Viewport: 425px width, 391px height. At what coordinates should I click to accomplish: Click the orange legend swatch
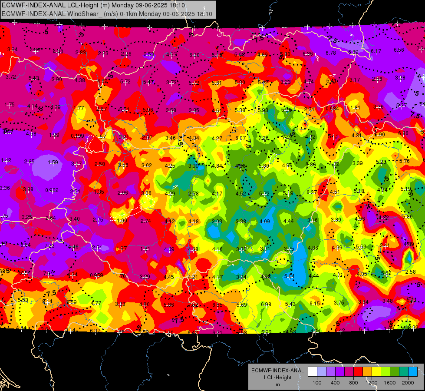367,372
